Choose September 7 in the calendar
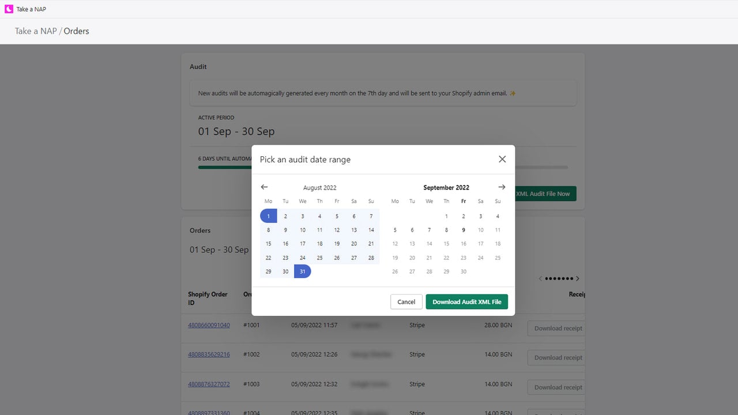This screenshot has height=415, width=738. pyautogui.click(x=429, y=230)
